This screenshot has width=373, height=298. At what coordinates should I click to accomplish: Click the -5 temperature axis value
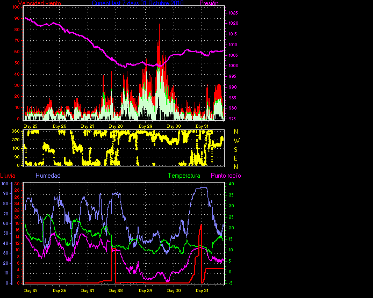click(231, 283)
